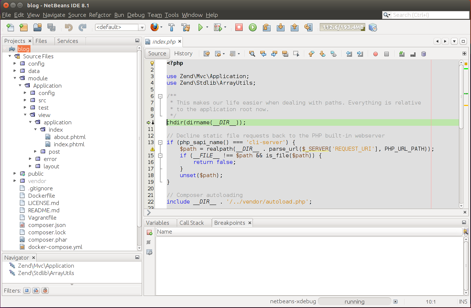This screenshot has width=471, height=308.
Task: Click the Firefox browser selector icon
Action: coord(154,27)
